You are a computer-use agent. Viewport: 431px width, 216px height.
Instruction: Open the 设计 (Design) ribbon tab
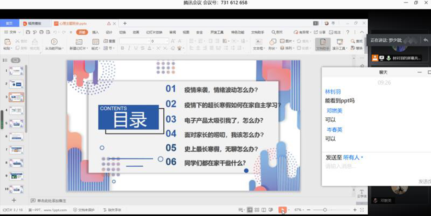coord(109,32)
